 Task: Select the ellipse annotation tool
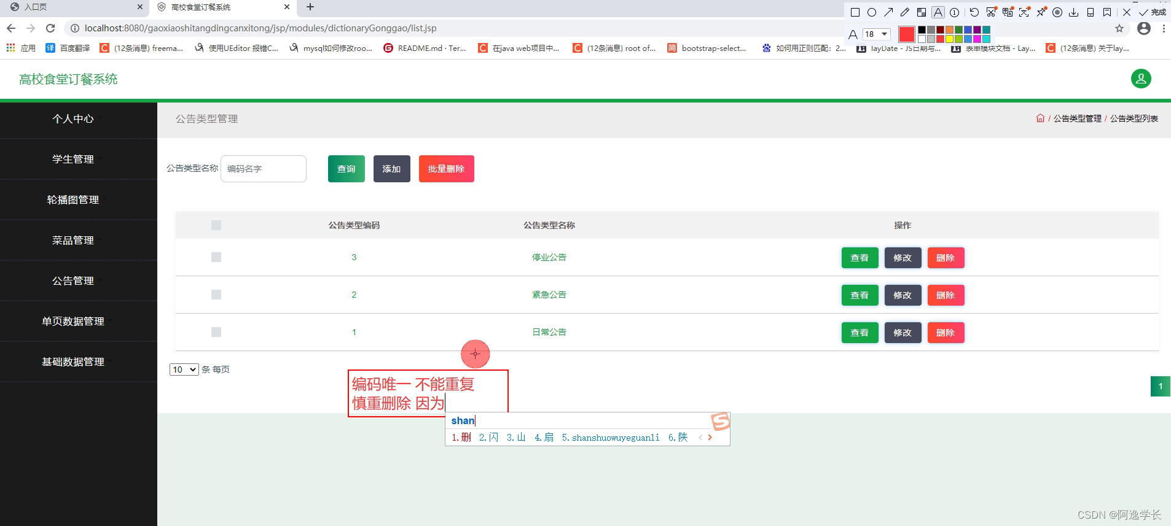coord(872,12)
